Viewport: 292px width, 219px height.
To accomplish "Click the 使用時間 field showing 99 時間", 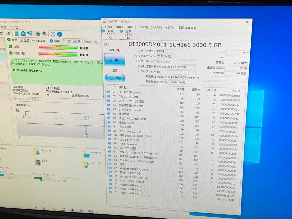I will 235,73.
